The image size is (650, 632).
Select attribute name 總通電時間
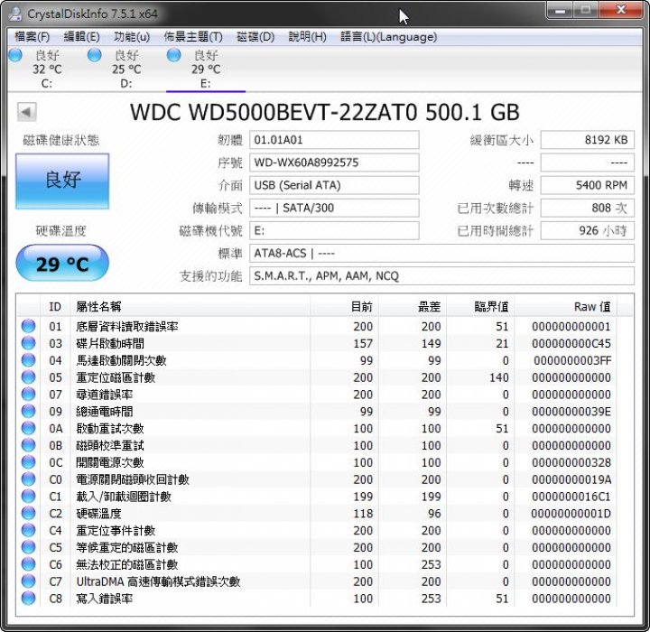pos(105,412)
